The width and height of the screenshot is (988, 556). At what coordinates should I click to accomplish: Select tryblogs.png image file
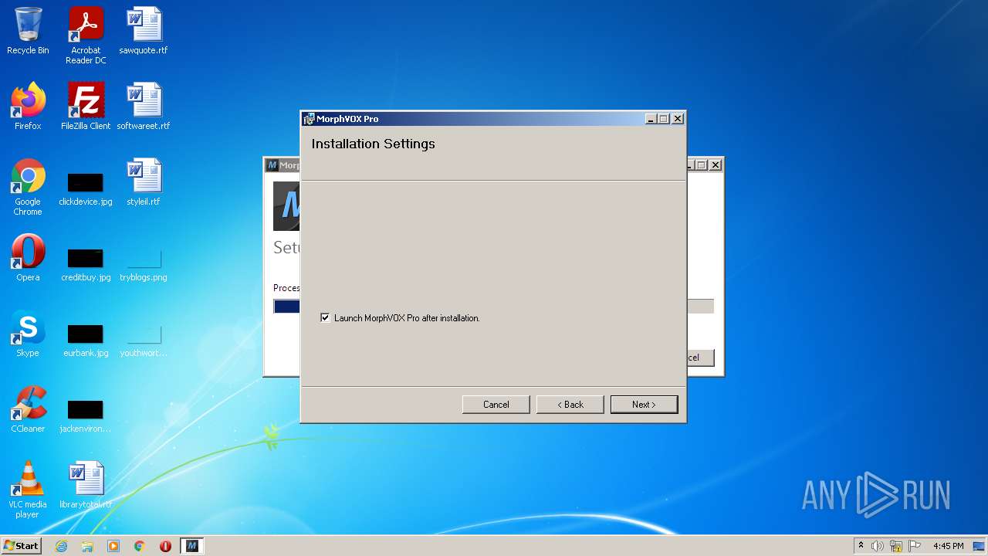point(144,264)
